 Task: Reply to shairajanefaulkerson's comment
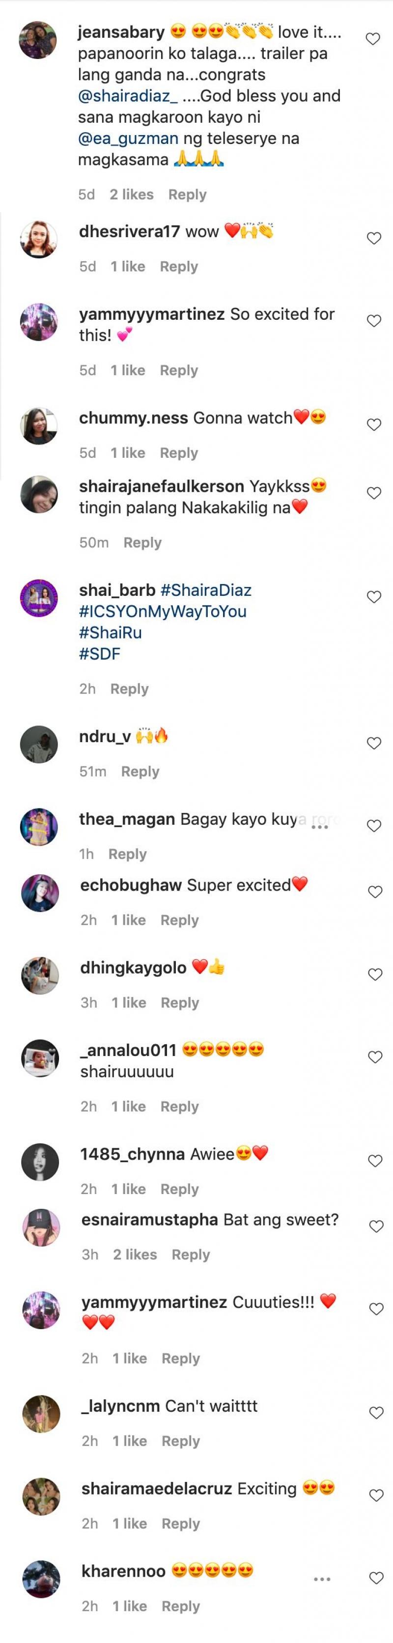[x=143, y=542]
